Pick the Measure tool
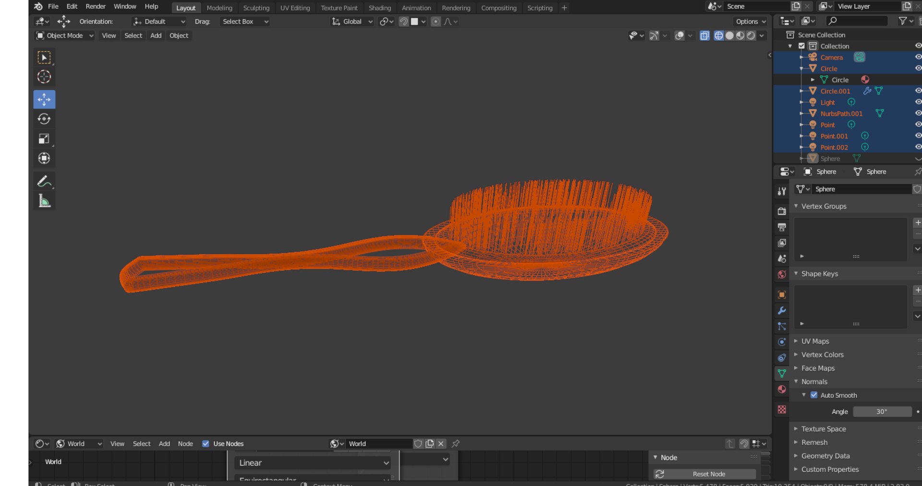This screenshot has height=486, width=922. pyautogui.click(x=44, y=201)
